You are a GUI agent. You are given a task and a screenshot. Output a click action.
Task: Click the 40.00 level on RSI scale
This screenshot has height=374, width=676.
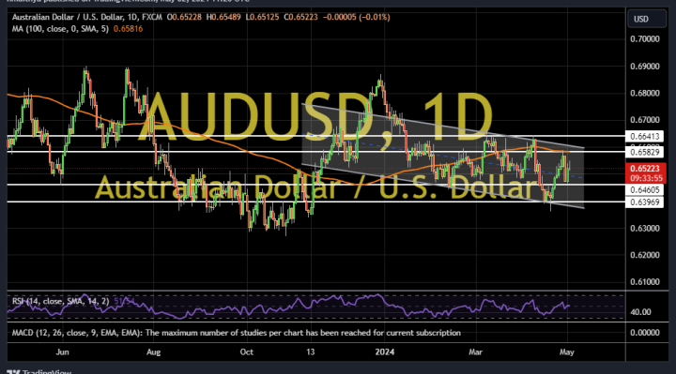(640, 312)
